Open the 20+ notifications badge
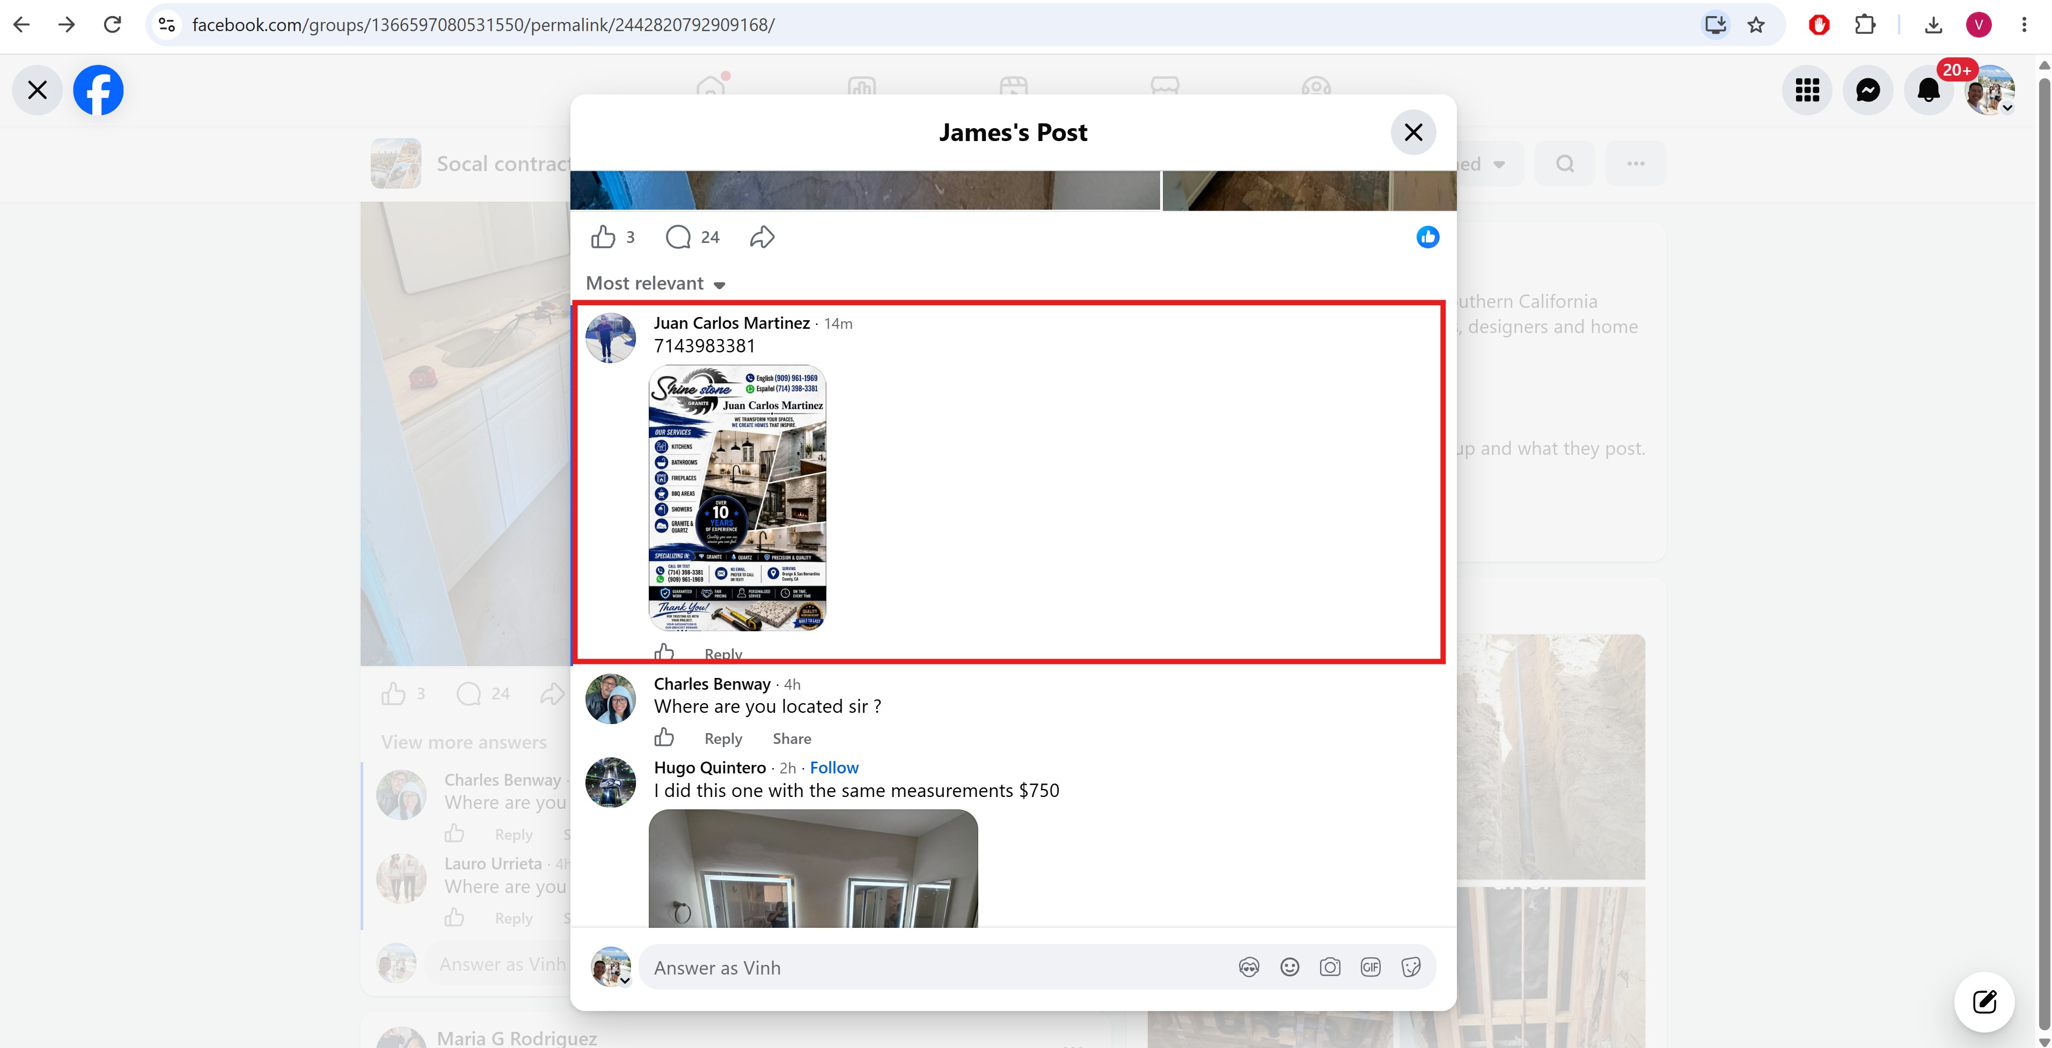Viewport: 2052px width, 1048px height. (x=1956, y=70)
